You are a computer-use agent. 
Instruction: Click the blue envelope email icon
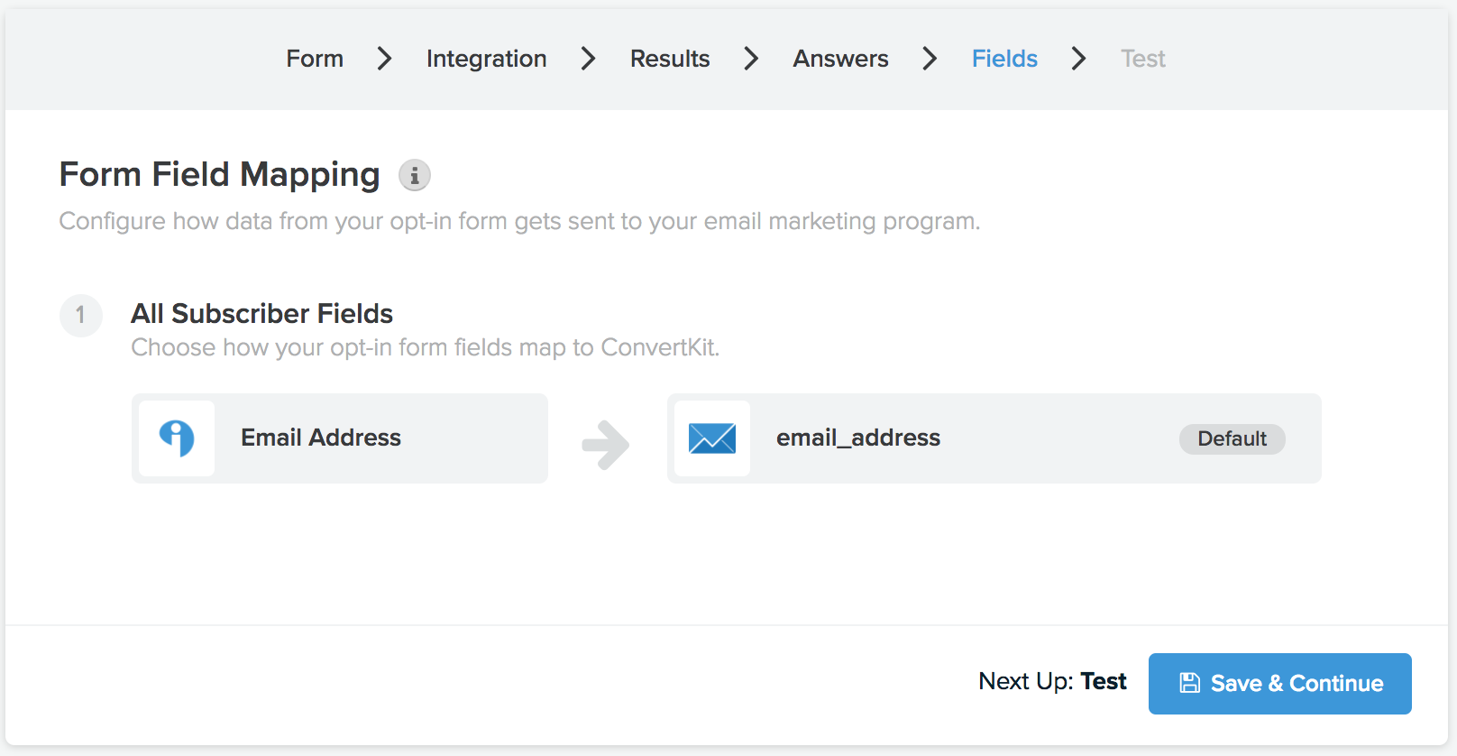tap(712, 438)
